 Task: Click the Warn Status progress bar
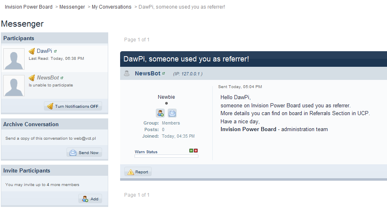click(166, 156)
